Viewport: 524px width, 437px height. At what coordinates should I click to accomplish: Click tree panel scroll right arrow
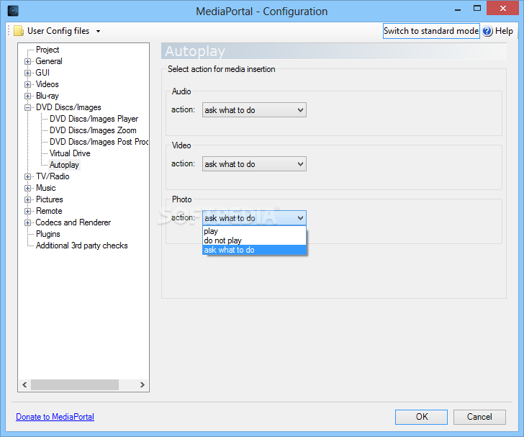(142, 384)
